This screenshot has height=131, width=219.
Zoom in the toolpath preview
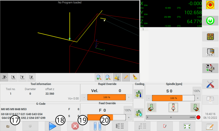click(99, 77)
